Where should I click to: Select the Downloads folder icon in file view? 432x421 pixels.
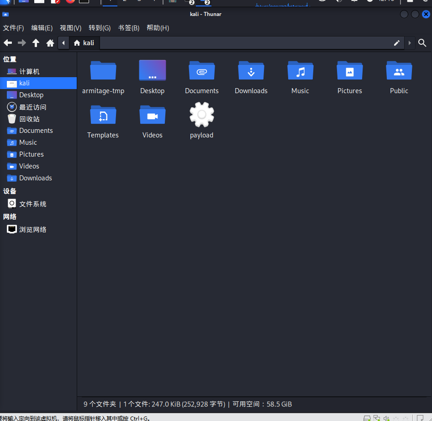pos(251,71)
